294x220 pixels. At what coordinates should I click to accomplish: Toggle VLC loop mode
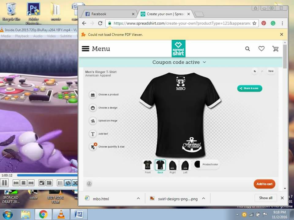68,183
